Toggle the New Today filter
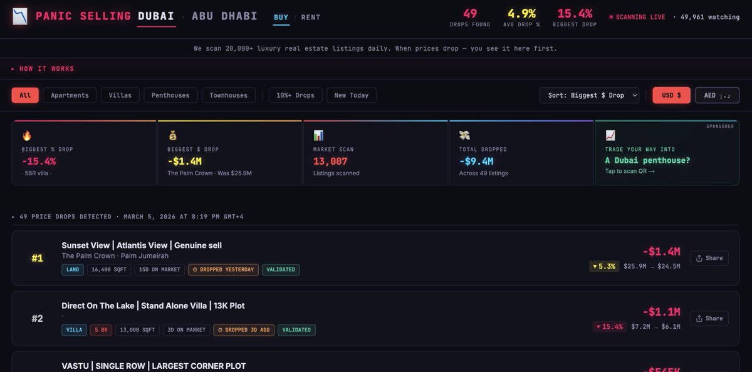 tap(352, 95)
